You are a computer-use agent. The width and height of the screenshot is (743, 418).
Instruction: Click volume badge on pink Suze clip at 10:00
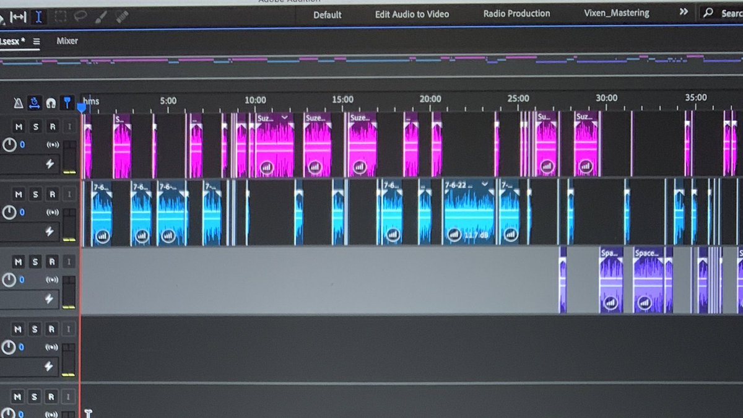267,167
